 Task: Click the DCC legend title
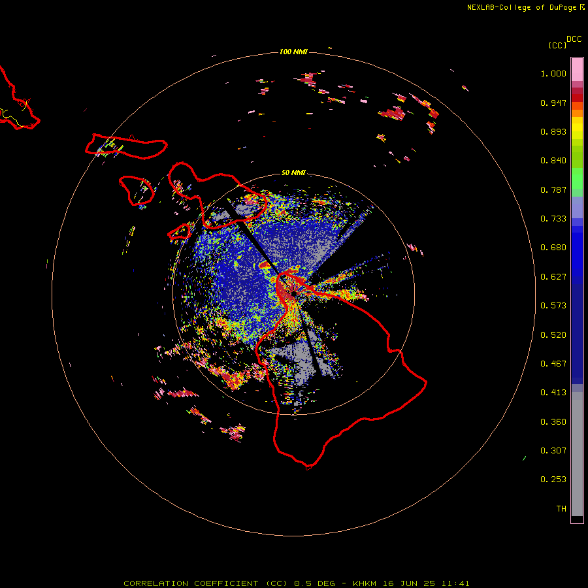[x=574, y=39]
